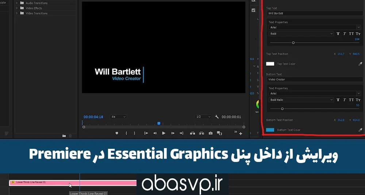This screenshot has height=195, width=365.
Task: Toggle Faux Italic for Top Text
Action: tap(345, 34)
